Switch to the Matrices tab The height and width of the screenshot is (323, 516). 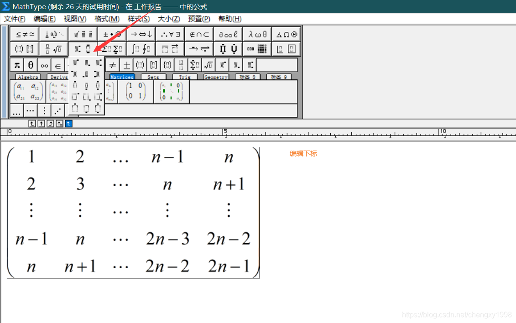(x=122, y=77)
